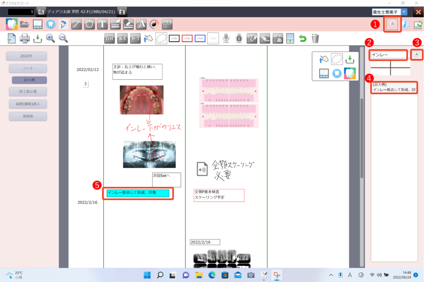Viewport: 428px width, 282px height.
Task: Click the インレー search input field
Action: coord(388,55)
